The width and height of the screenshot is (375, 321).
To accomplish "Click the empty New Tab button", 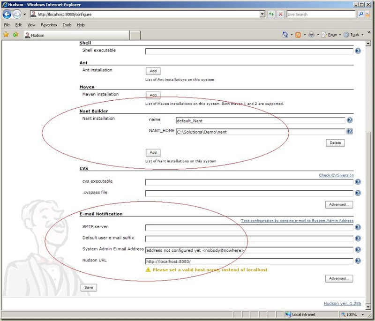I will tap(135, 35).
